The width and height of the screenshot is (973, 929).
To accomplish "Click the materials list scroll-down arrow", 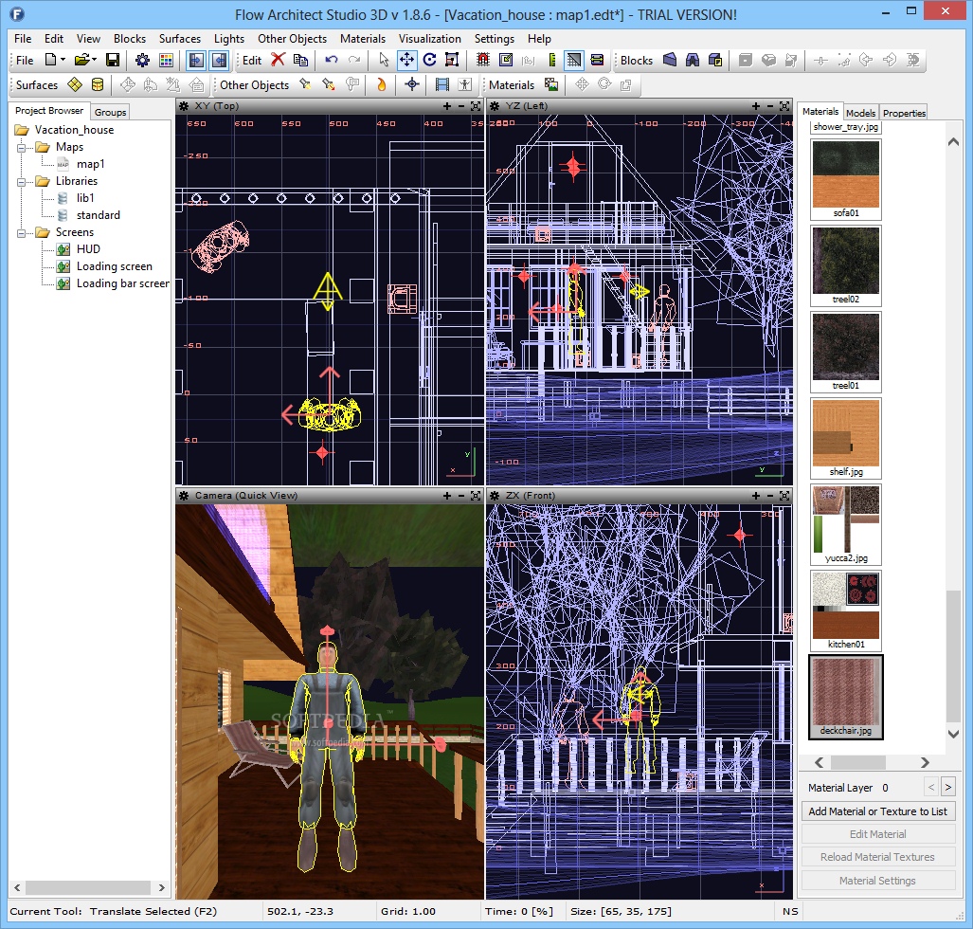I will (954, 734).
